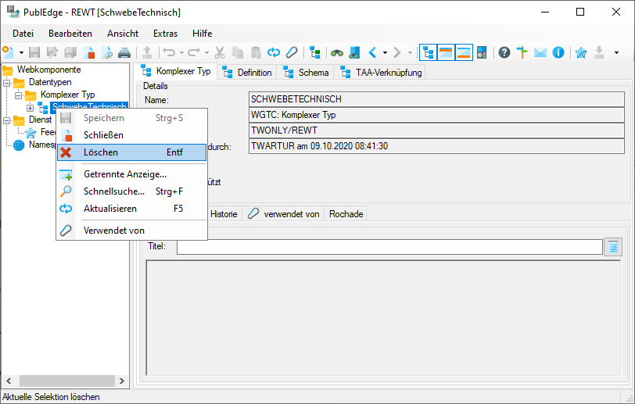Image resolution: width=635 pixels, height=404 pixels.
Task: Open the Datei menu
Action: pos(23,34)
